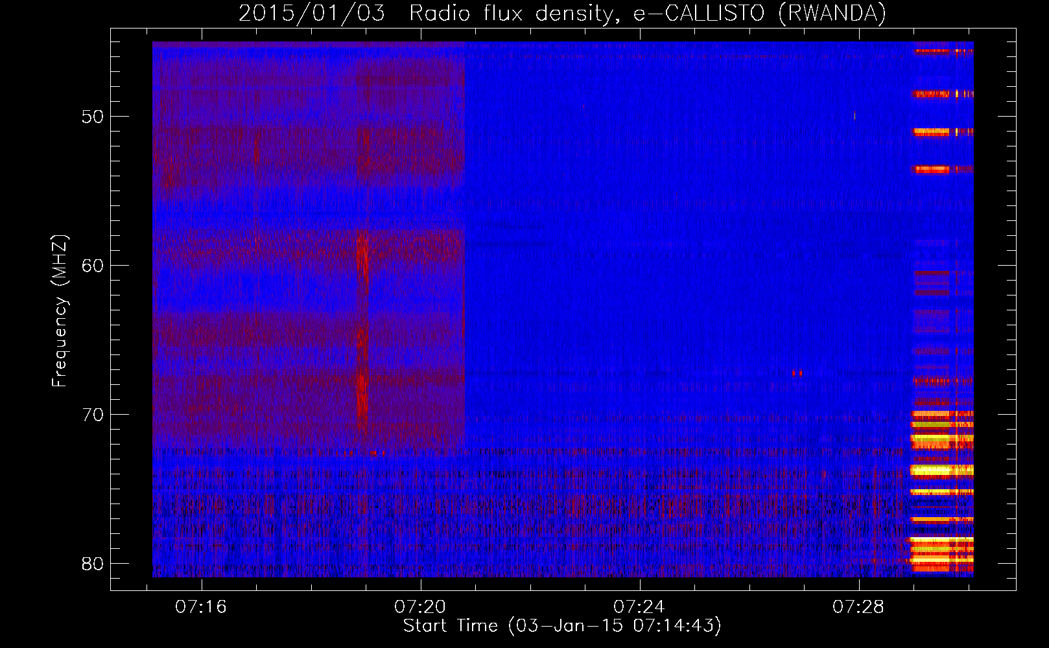Click the 80 frequency tick label
The image size is (1049, 648).
click(93, 563)
